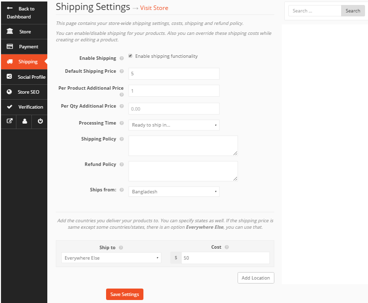
Task: Click the Shipping Policy text area
Action: [183, 146]
